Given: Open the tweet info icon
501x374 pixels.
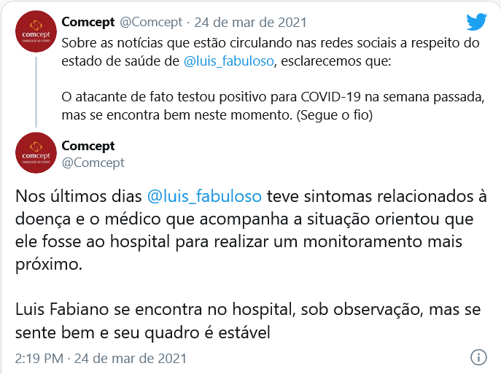Looking at the screenshot, I should click(x=478, y=358).
